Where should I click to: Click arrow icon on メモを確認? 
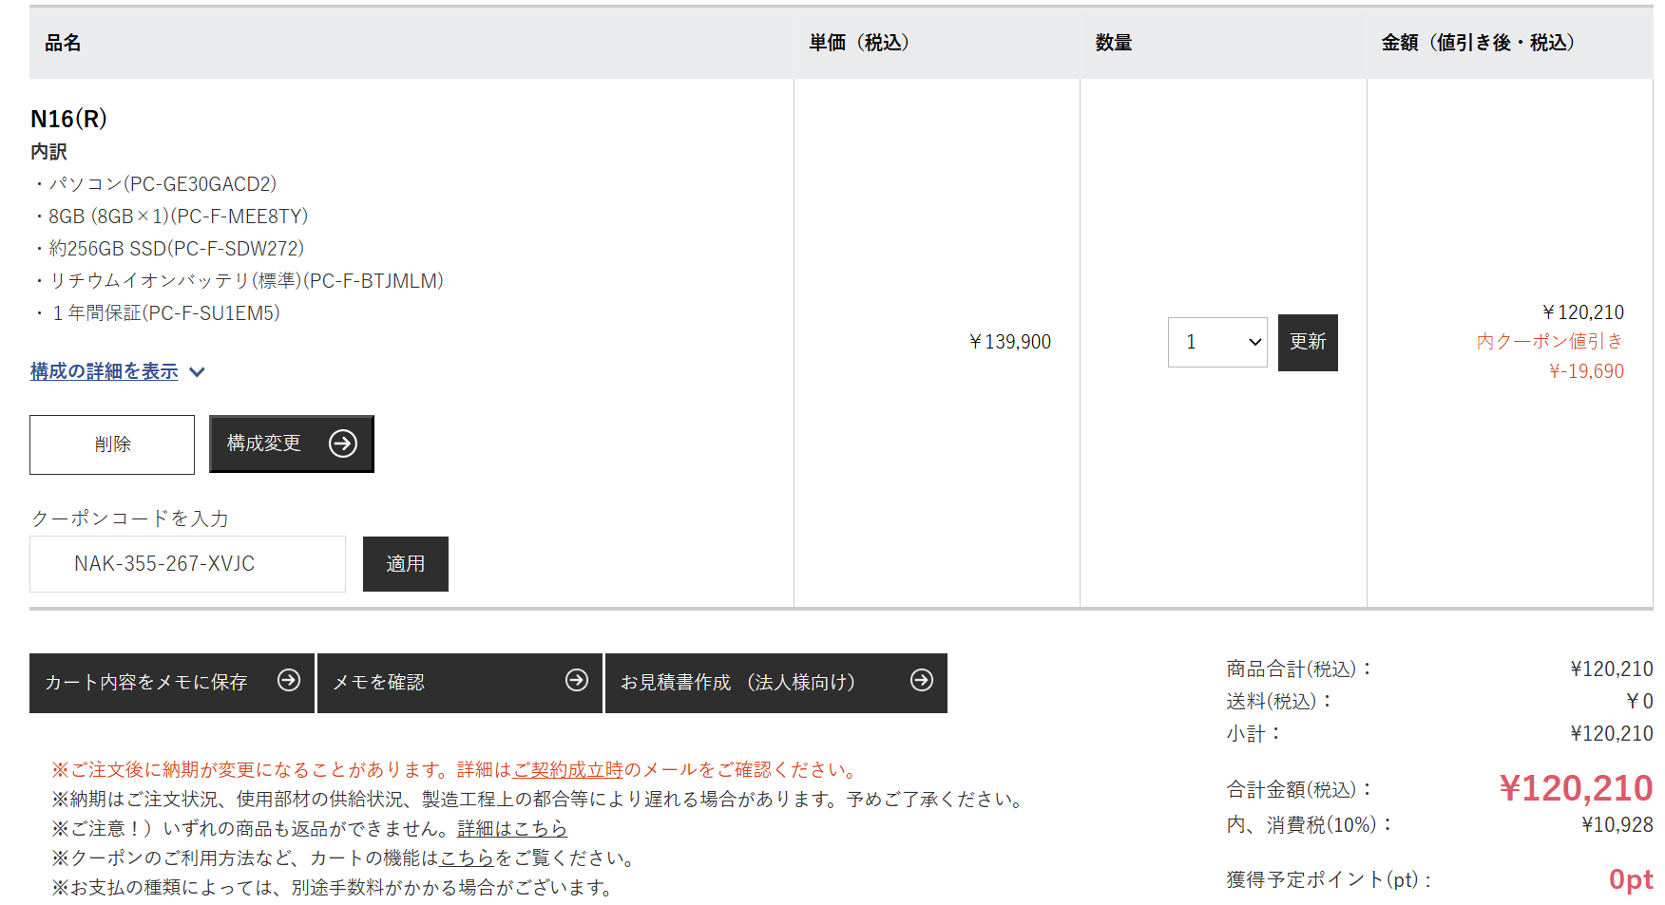pyautogui.click(x=577, y=680)
